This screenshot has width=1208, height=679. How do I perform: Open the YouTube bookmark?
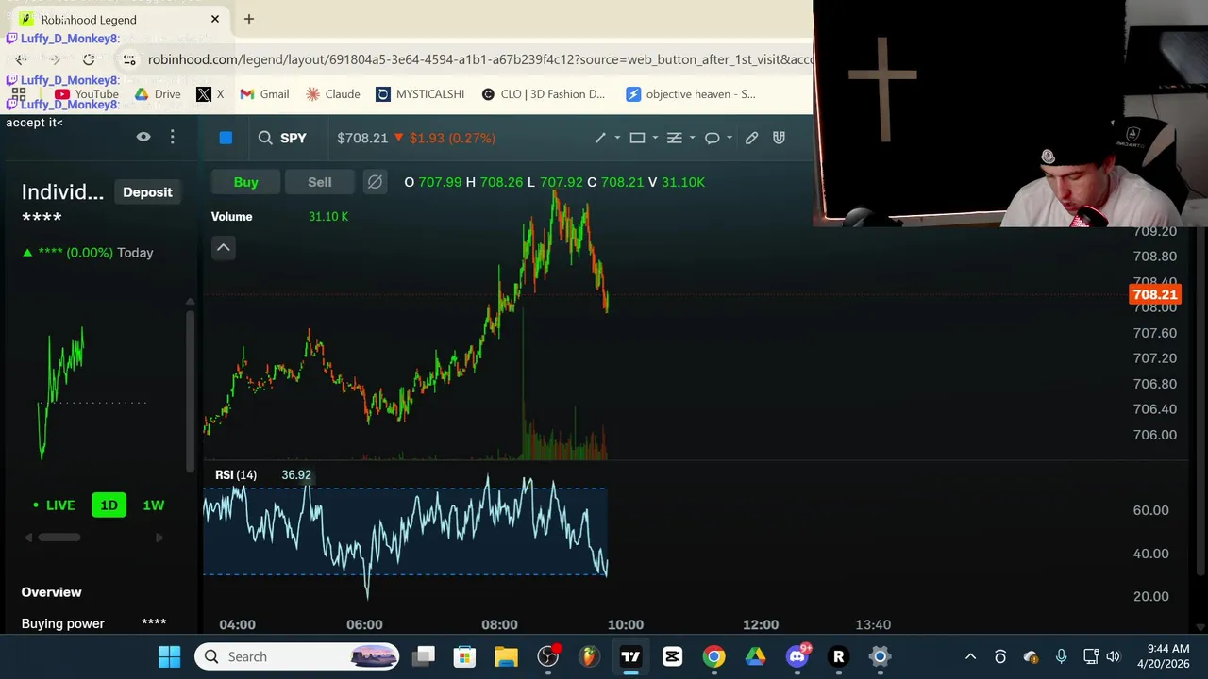point(87,94)
